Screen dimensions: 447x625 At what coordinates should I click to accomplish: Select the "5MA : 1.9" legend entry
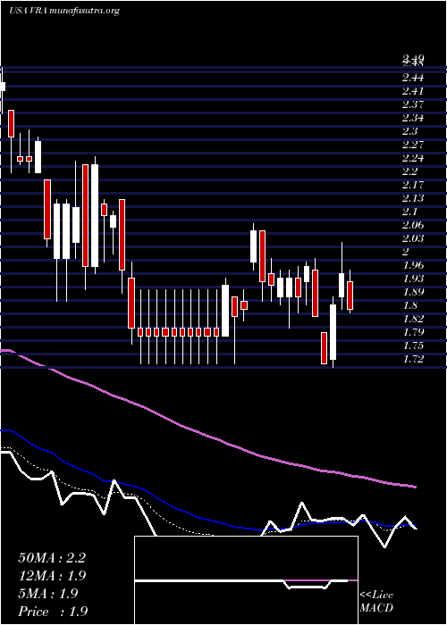[x=48, y=594]
